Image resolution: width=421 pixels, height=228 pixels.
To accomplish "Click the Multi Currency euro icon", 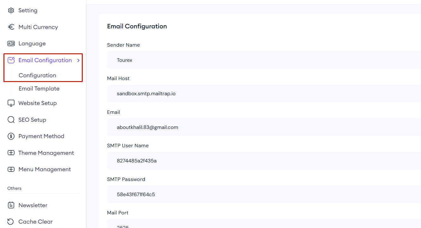I will 11,27.
